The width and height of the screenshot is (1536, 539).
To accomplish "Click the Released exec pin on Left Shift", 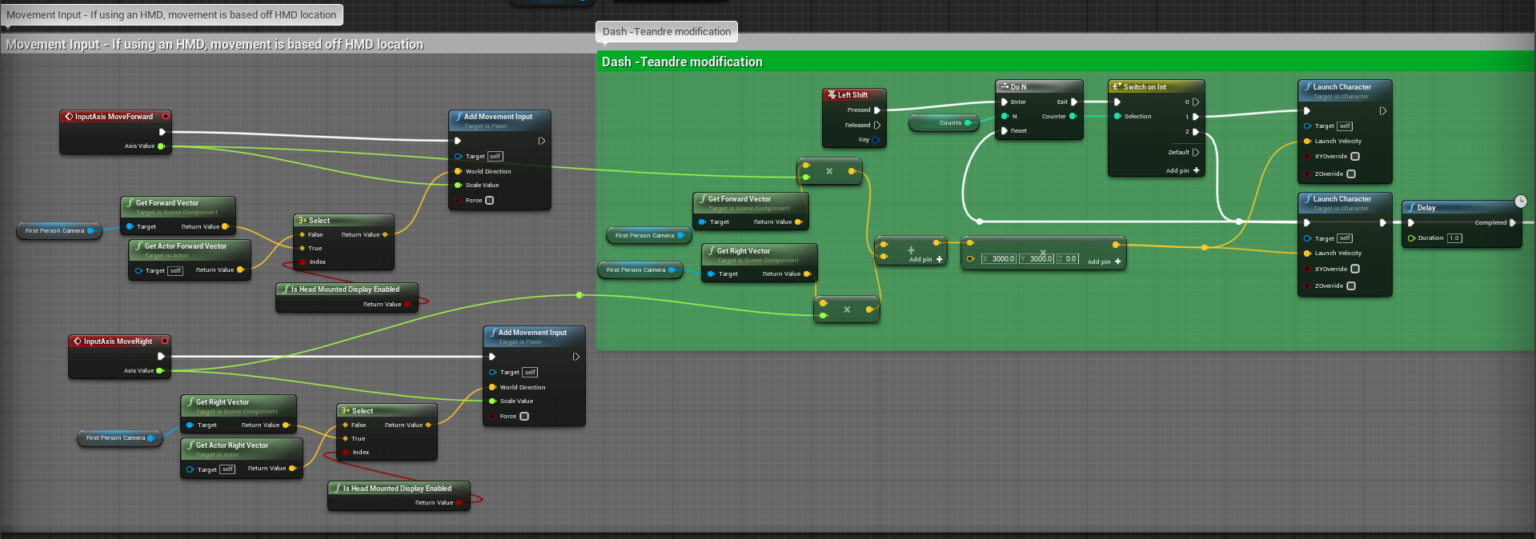I will click(x=877, y=125).
